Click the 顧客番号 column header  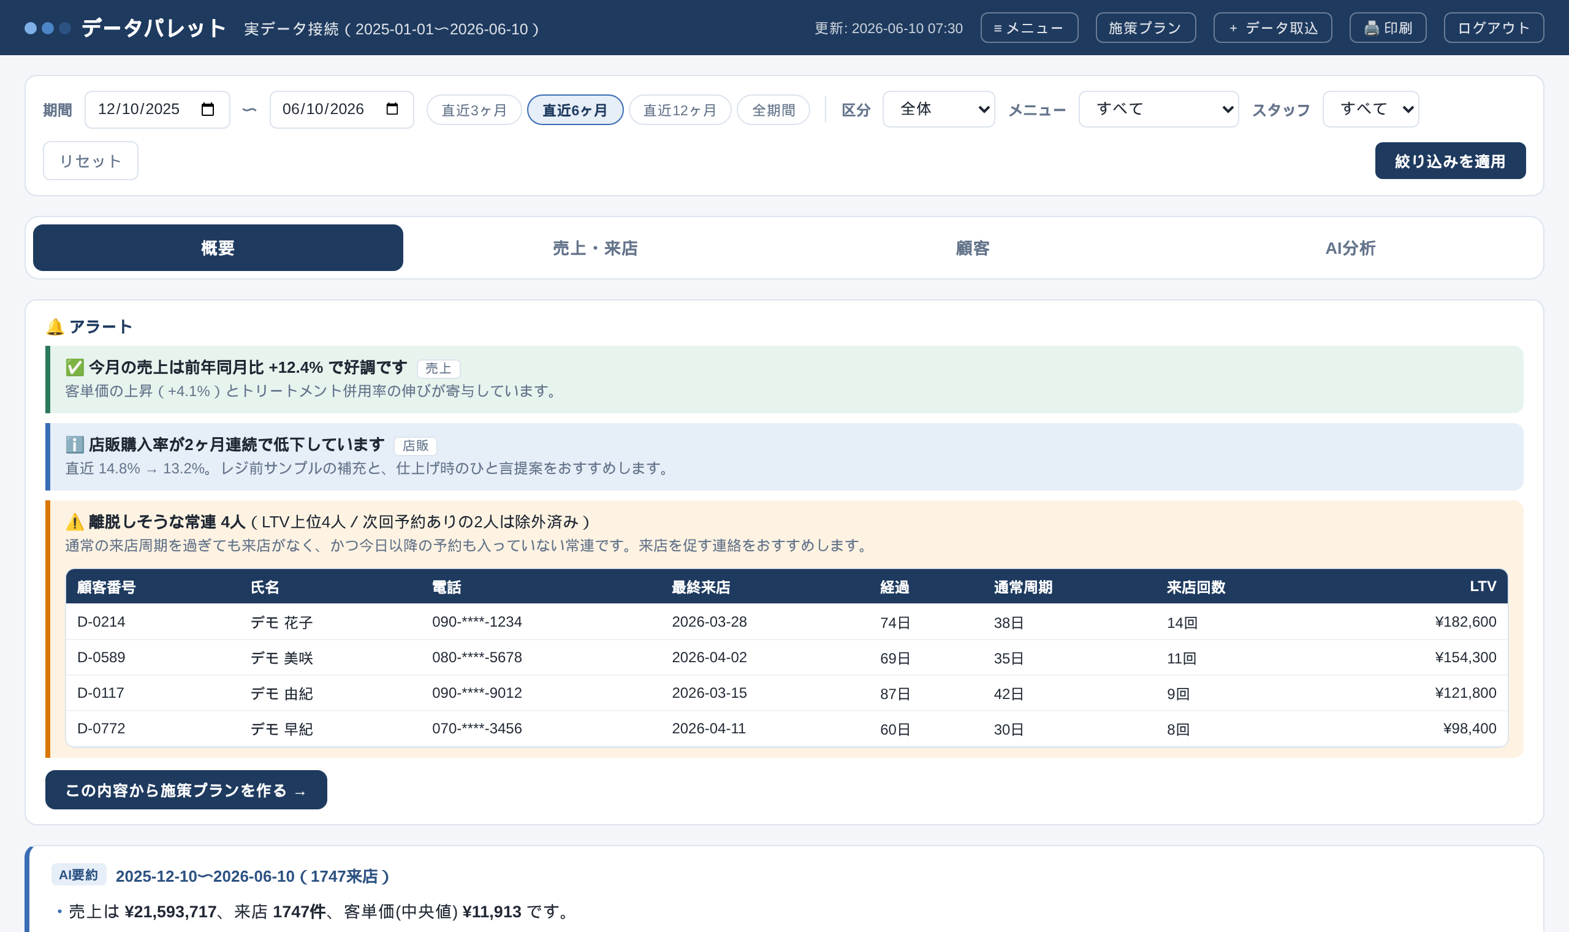tap(106, 587)
